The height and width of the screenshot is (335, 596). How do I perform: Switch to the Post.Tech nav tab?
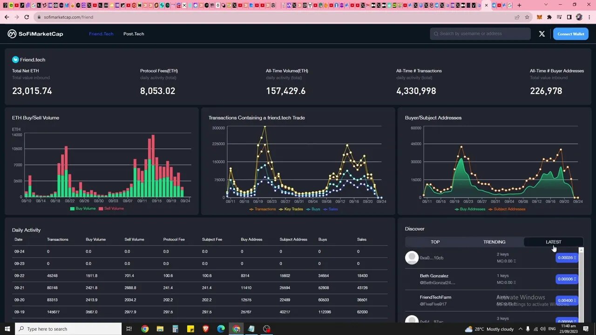134,34
